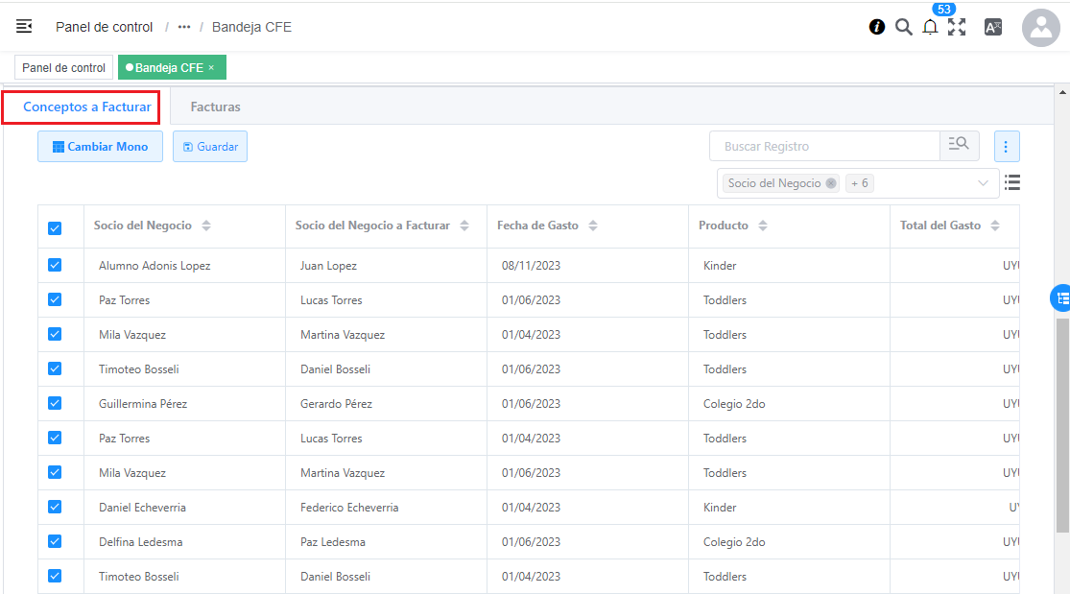1070x594 pixels.
Task: Click the Buscar Registro search field
Action: 823,146
